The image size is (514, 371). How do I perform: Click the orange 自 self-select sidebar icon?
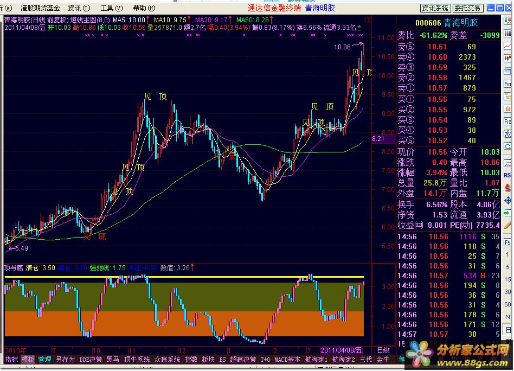click(x=507, y=108)
